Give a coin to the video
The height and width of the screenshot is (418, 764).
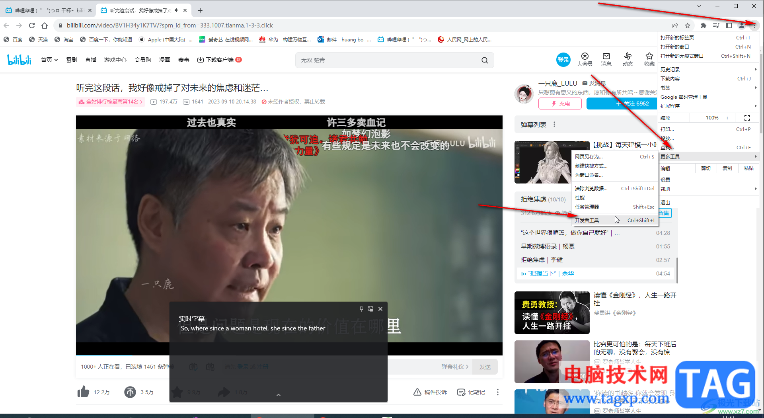click(x=130, y=392)
